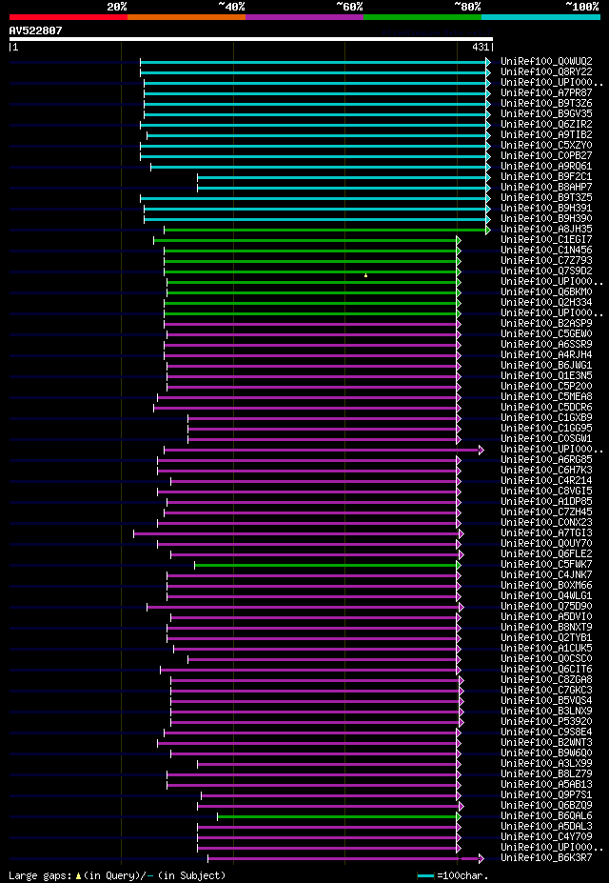The width and height of the screenshot is (609, 883).
Task: Click the green alignment bar for C5FWK7
Action: coord(326,566)
